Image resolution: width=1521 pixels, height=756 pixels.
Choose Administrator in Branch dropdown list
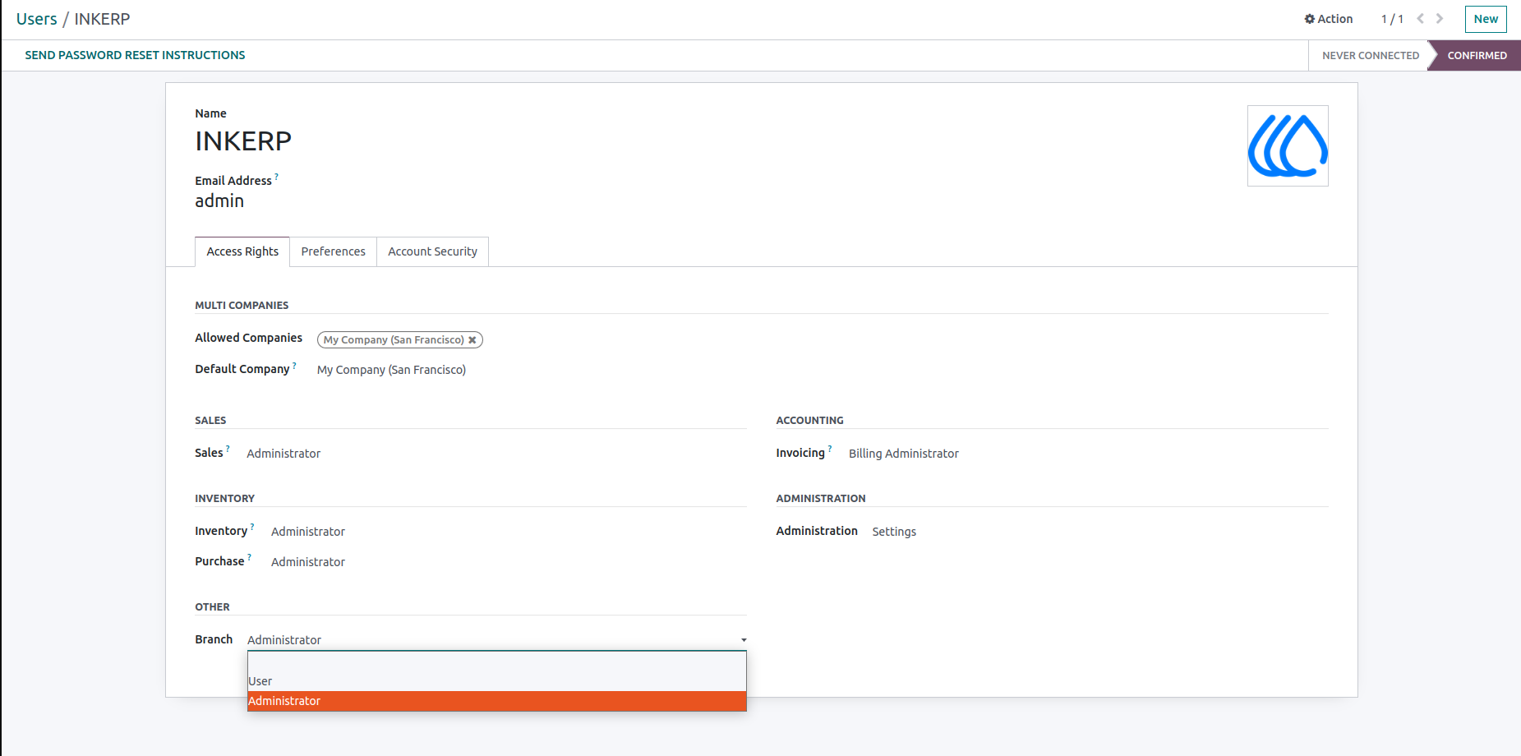coord(497,701)
